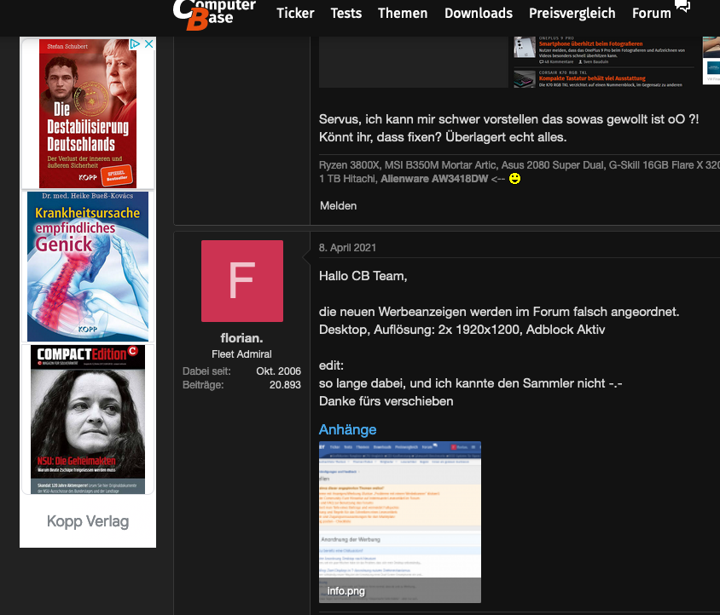Click the comment bubble icon next to 48 Kommentare
Viewport: 720px width, 615px height.
(542, 63)
